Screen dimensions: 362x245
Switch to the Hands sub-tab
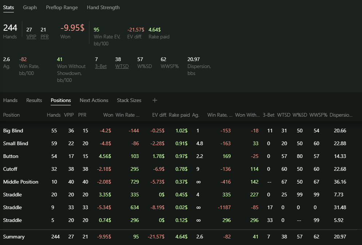10,100
